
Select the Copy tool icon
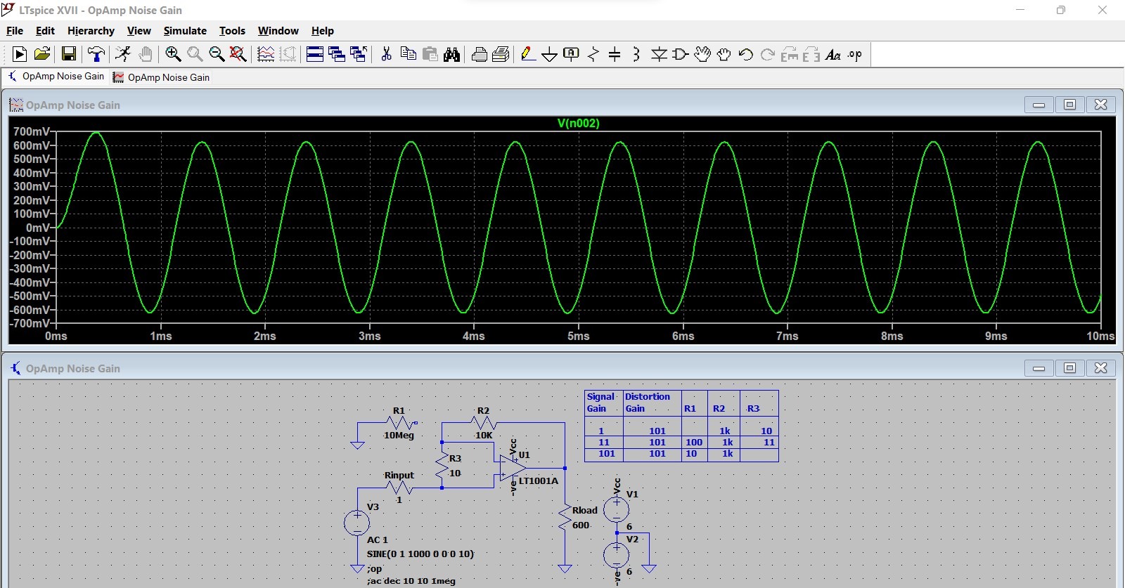tap(408, 54)
